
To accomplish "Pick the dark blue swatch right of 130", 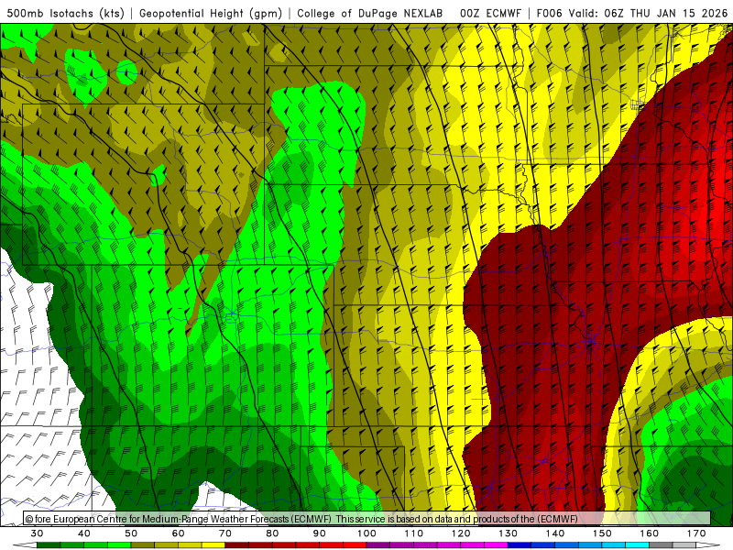I will [x=520, y=545].
